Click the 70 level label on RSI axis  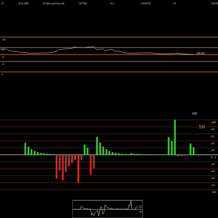pos(3,50)
